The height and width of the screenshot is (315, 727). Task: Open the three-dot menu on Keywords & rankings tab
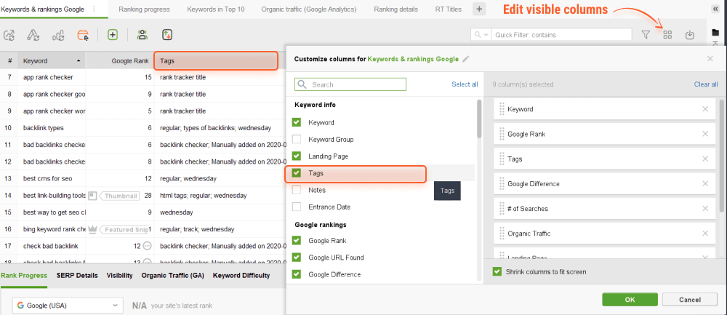(x=94, y=9)
